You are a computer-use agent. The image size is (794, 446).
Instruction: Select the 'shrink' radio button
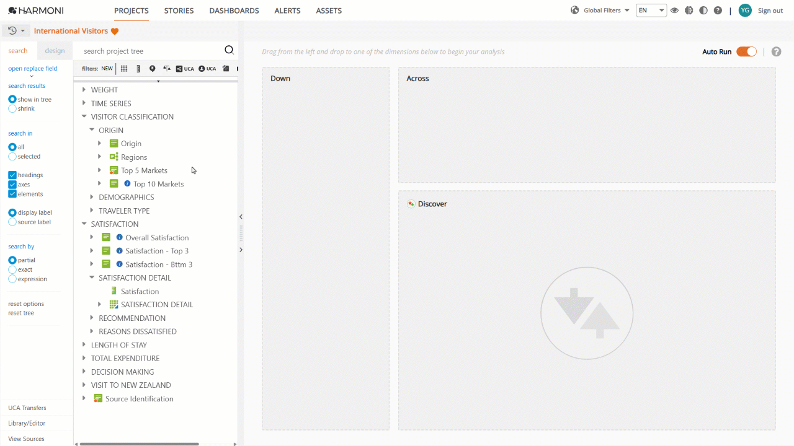coord(12,108)
